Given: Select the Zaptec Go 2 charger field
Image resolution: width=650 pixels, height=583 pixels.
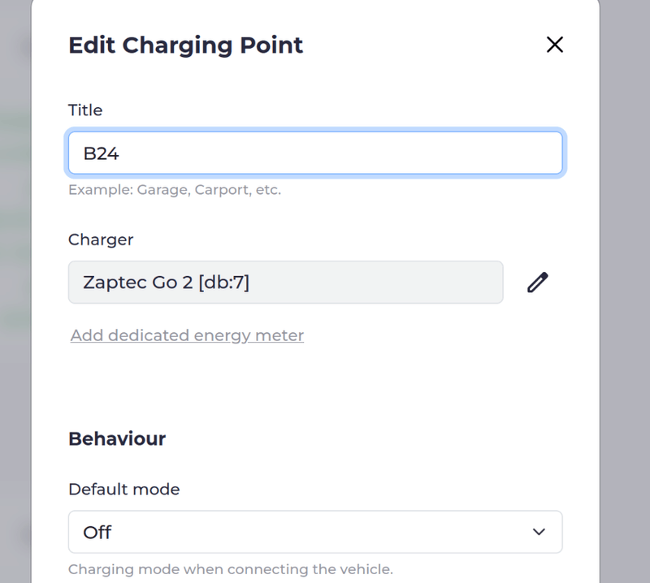Looking at the screenshot, I should tap(285, 283).
